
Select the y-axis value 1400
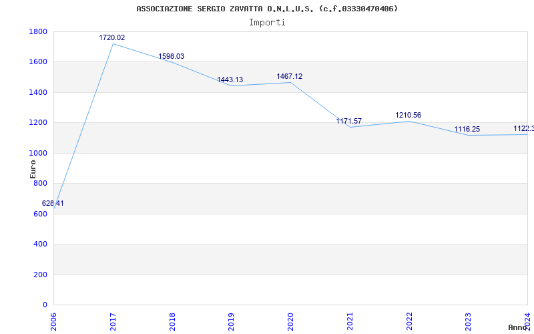38,92
